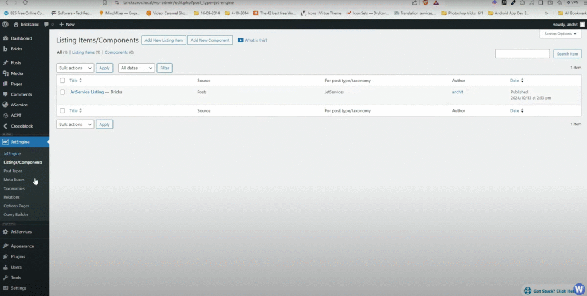Click the Dashboard icon in sidebar

point(5,38)
